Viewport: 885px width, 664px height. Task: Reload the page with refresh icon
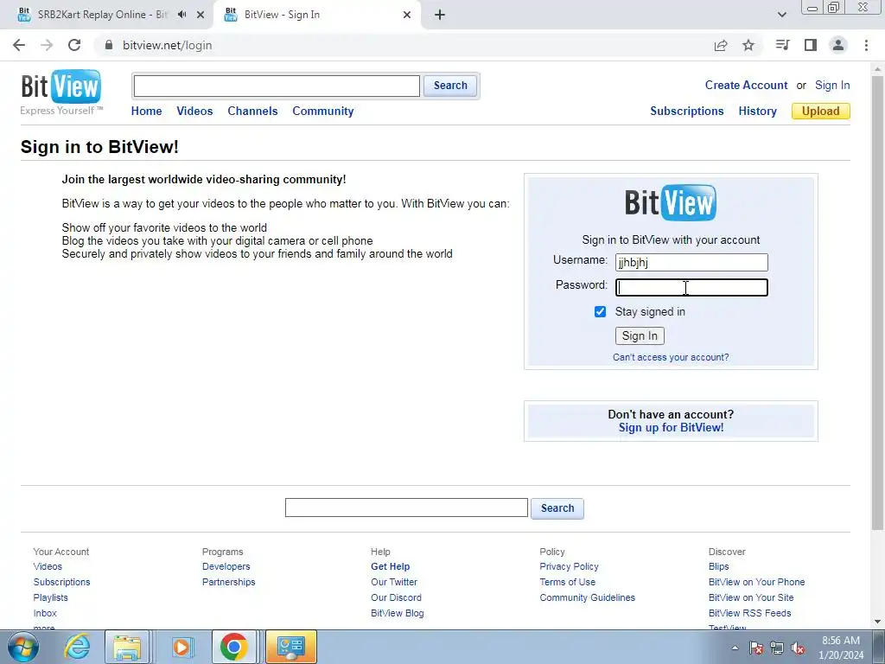[x=74, y=45]
